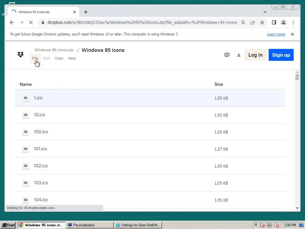305x229 pixels.
Task: Click the address bar URL
Action: 142,22
